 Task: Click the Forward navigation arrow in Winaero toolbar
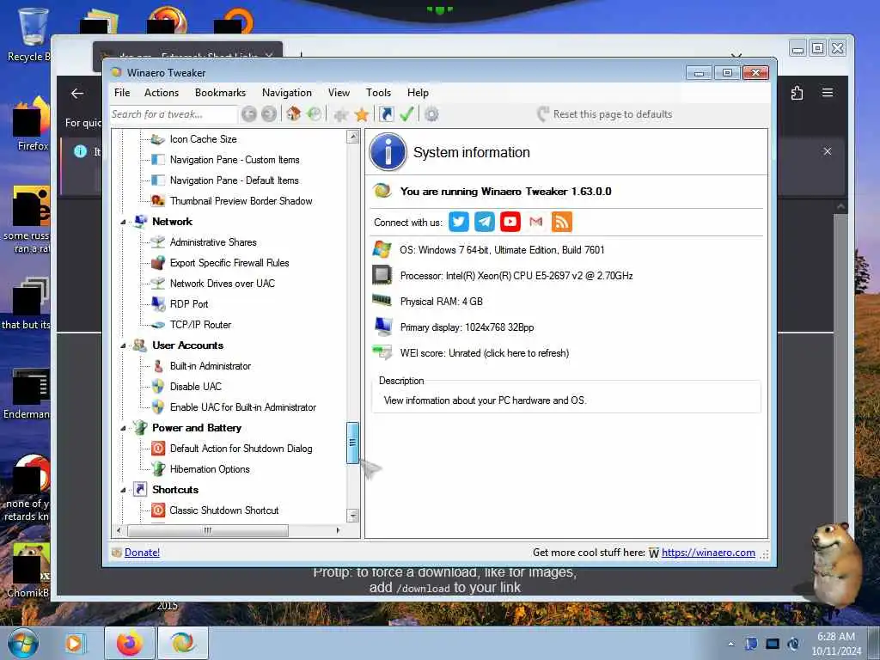(x=269, y=114)
